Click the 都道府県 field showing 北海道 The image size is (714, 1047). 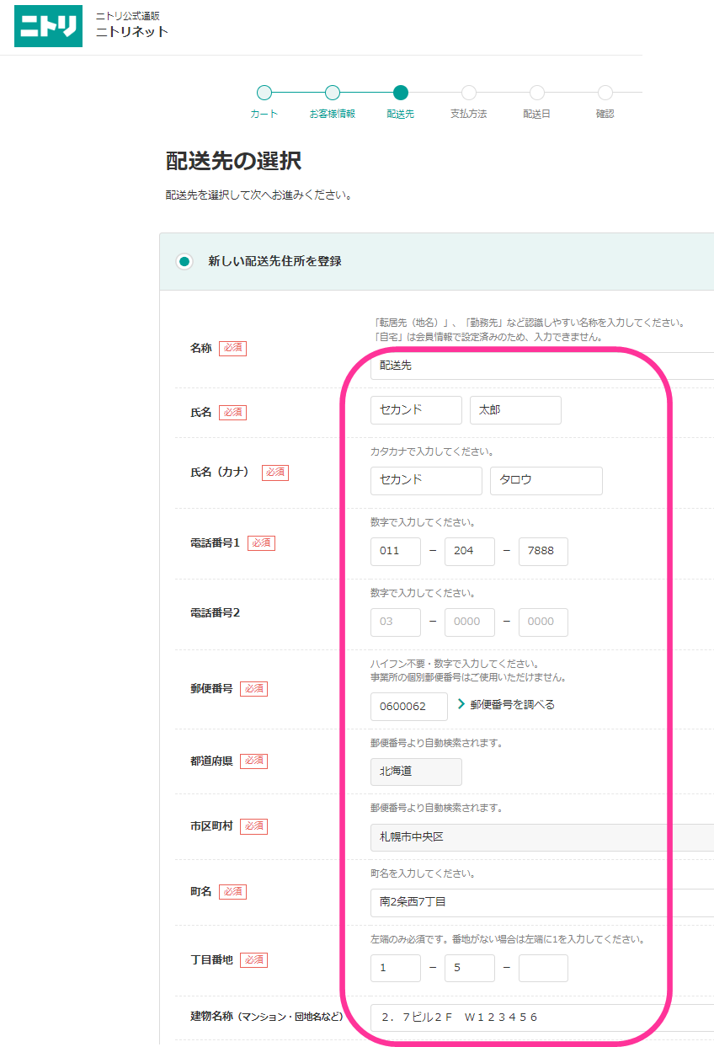point(416,772)
